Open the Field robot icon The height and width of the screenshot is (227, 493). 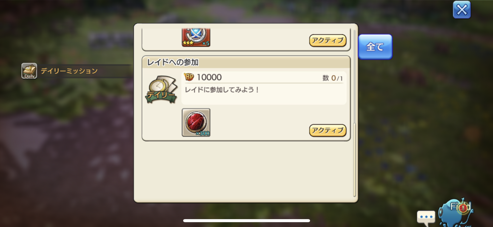tap(456, 212)
